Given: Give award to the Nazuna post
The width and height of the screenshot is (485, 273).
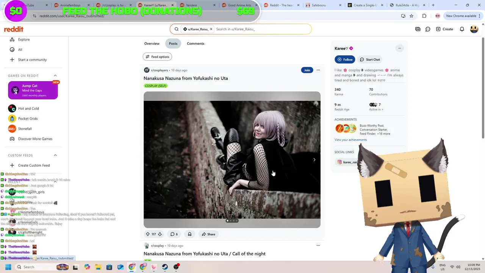Looking at the screenshot, I should tap(189, 234).
